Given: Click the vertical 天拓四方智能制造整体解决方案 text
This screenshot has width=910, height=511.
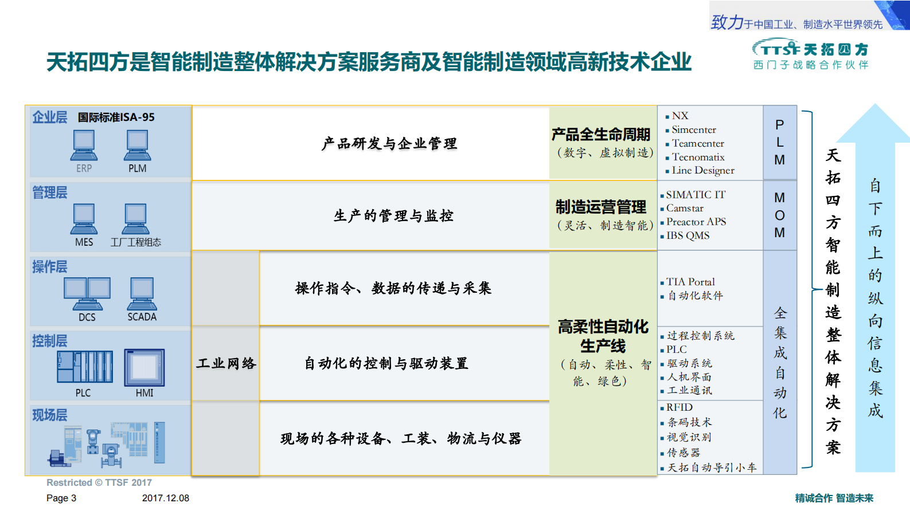Looking at the screenshot, I should click(833, 301).
